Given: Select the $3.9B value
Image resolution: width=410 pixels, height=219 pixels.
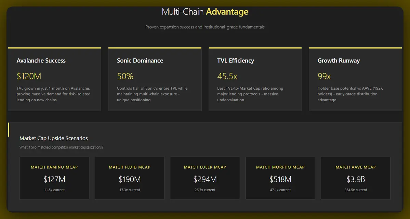Looking at the screenshot, I should pos(355,179).
